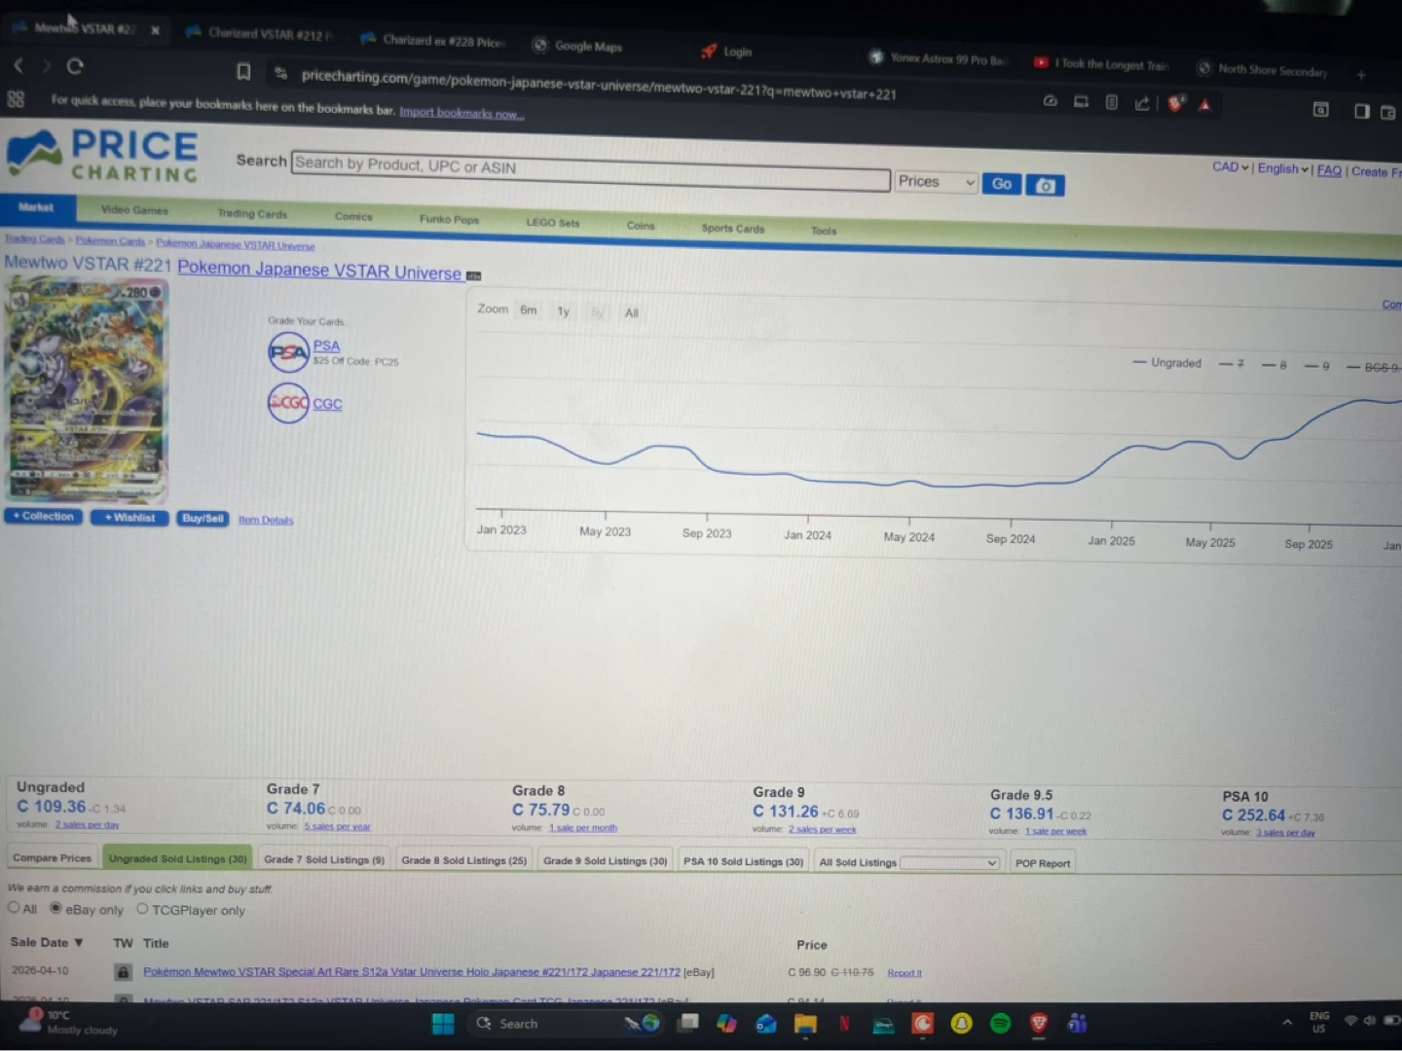Click the product search input field

click(590, 175)
